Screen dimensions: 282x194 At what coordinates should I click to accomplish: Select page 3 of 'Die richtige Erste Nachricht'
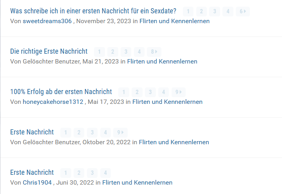click(x=126, y=52)
